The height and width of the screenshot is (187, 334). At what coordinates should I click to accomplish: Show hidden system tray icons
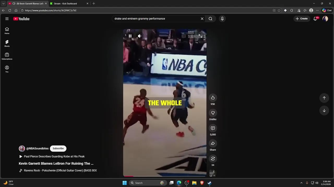(x=301, y=183)
